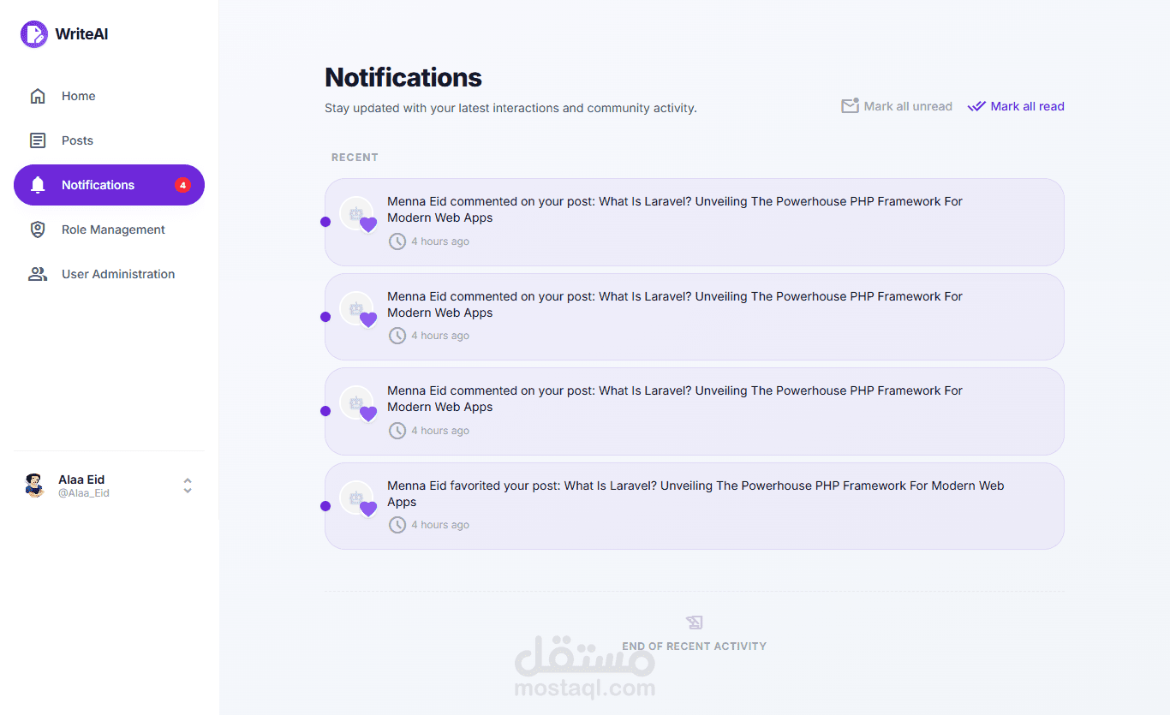The width and height of the screenshot is (1170, 715).
Task: Click the Role Management shield icon
Action: click(x=38, y=229)
